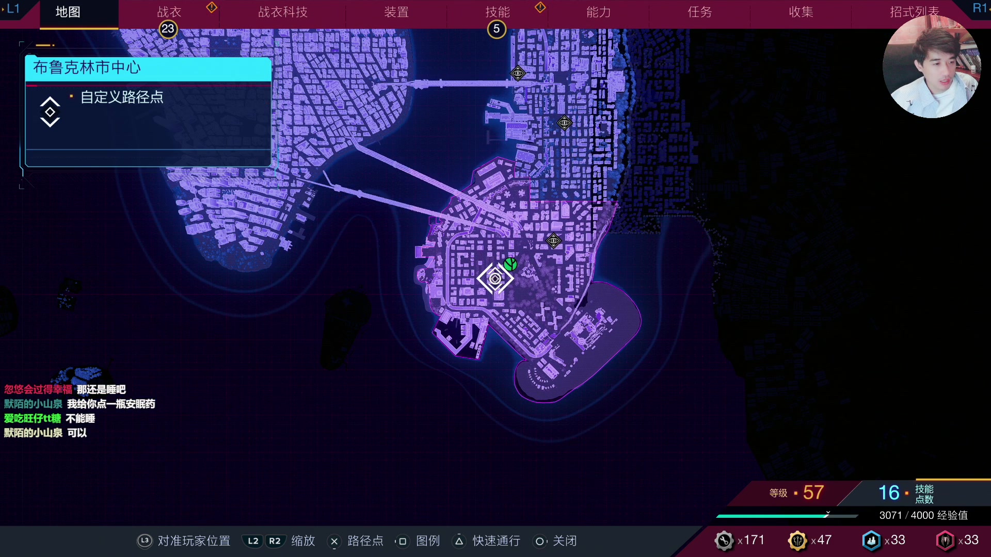Select the eye marker in Brooklyn downtown

point(553,240)
